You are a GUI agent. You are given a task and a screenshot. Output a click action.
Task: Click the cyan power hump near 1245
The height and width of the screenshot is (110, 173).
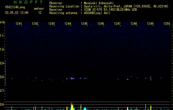(x=85, y=109)
